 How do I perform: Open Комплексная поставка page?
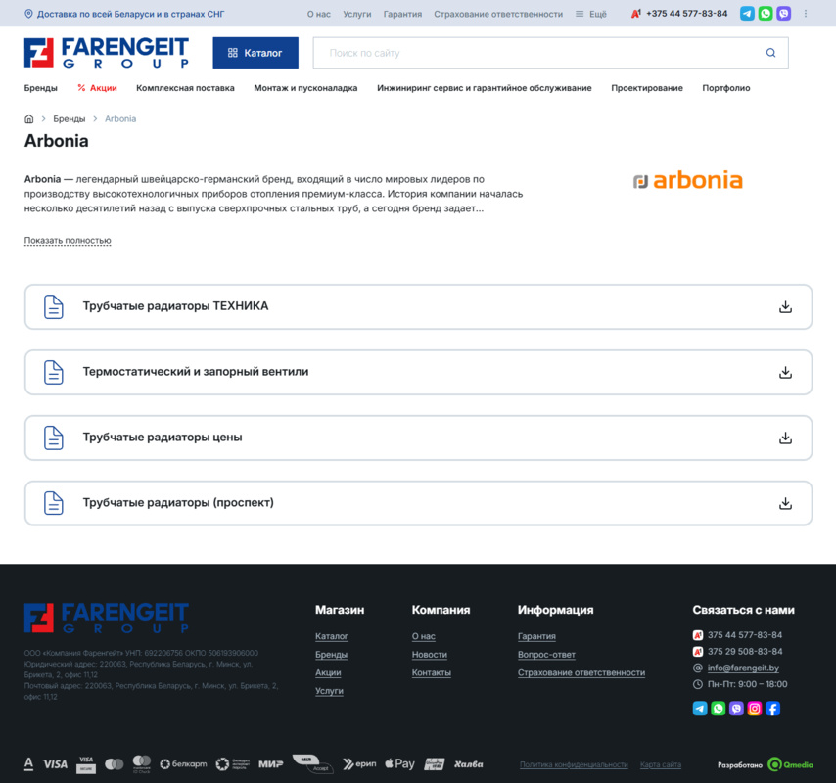[185, 88]
